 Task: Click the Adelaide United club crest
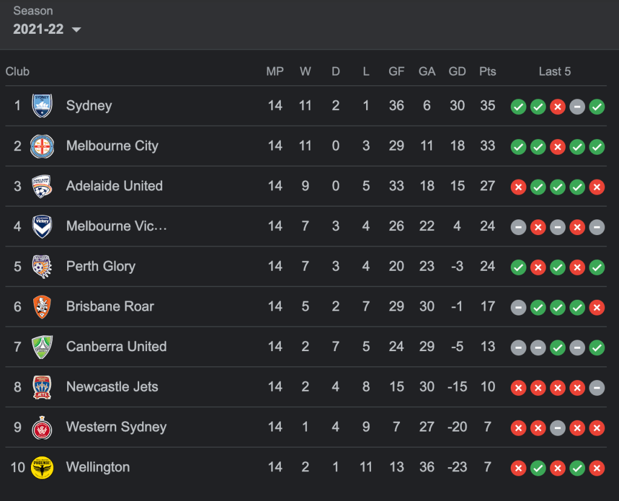42,186
